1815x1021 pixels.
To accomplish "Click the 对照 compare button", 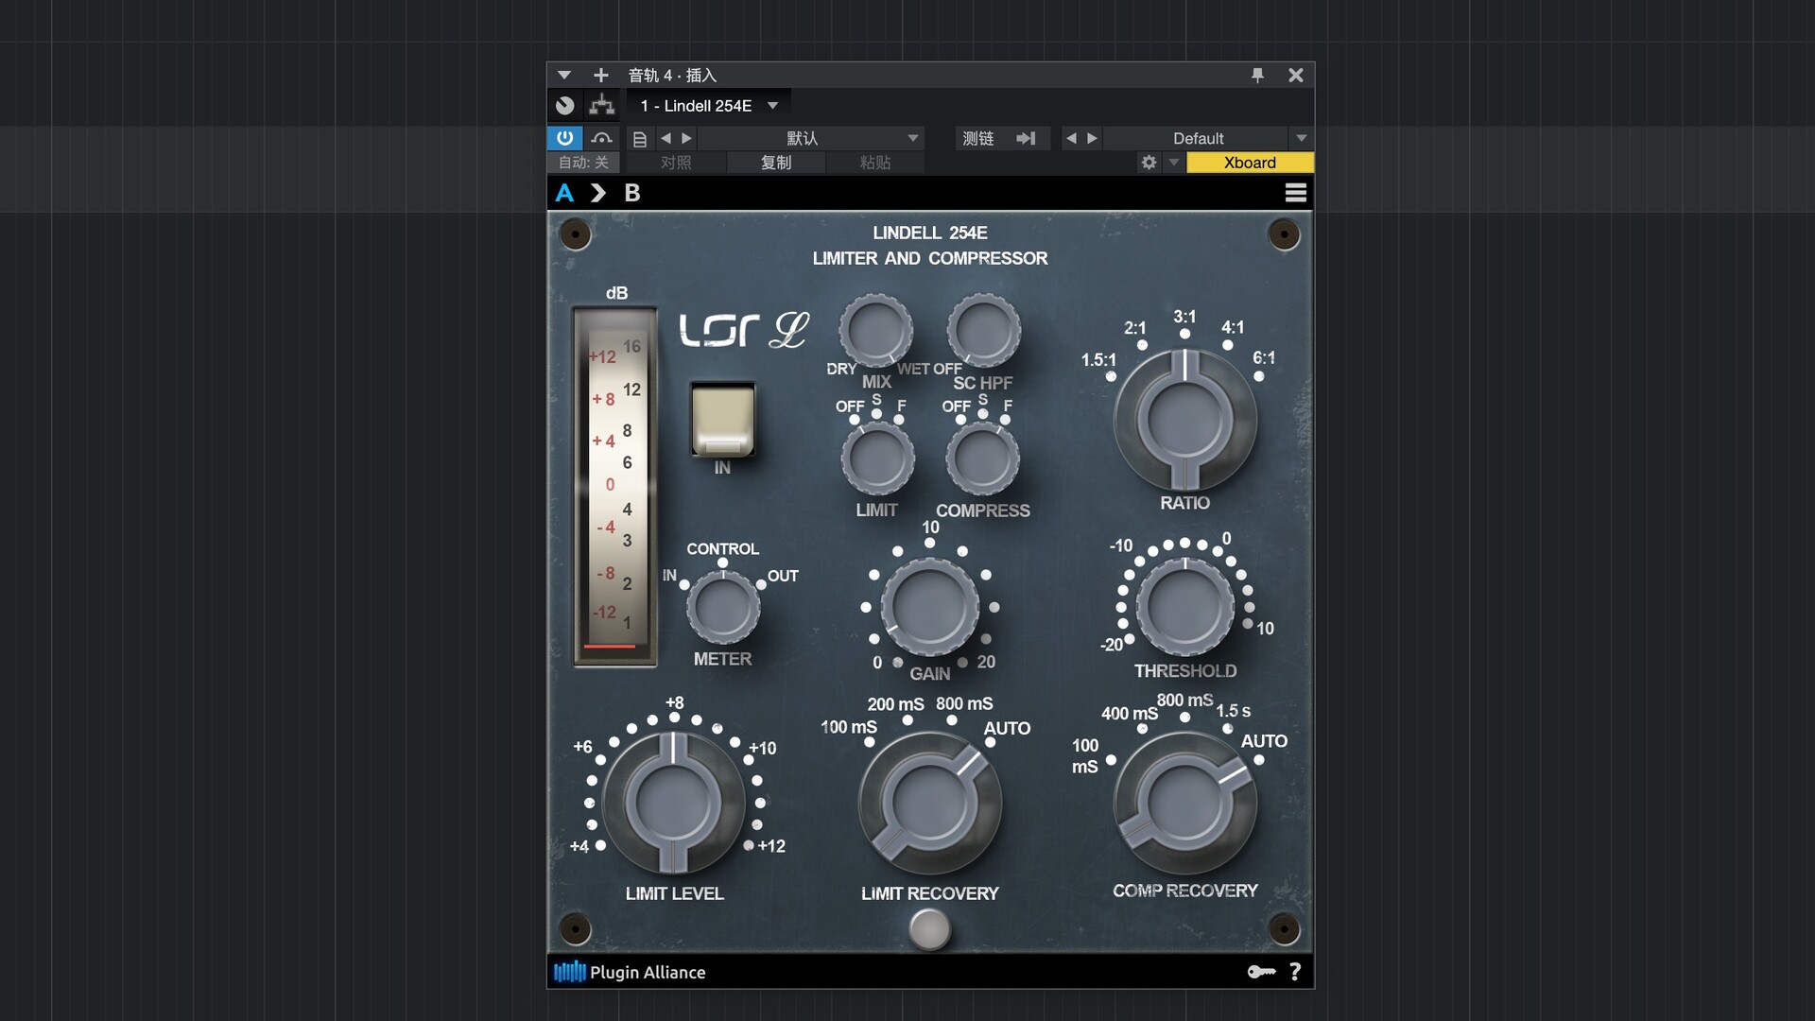I will [676, 163].
